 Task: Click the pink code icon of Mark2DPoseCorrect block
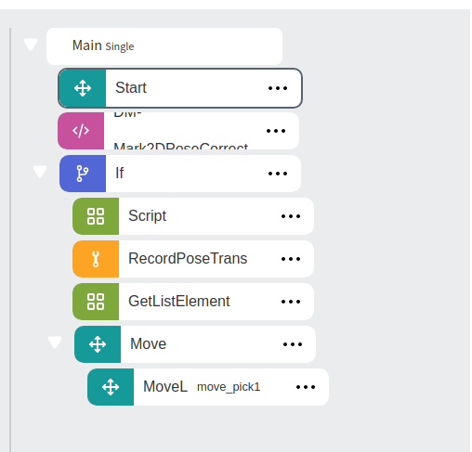coord(81,131)
